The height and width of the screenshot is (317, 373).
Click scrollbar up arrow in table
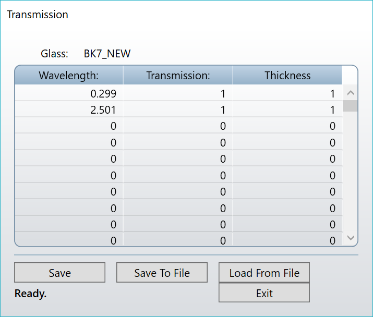click(351, 93)
